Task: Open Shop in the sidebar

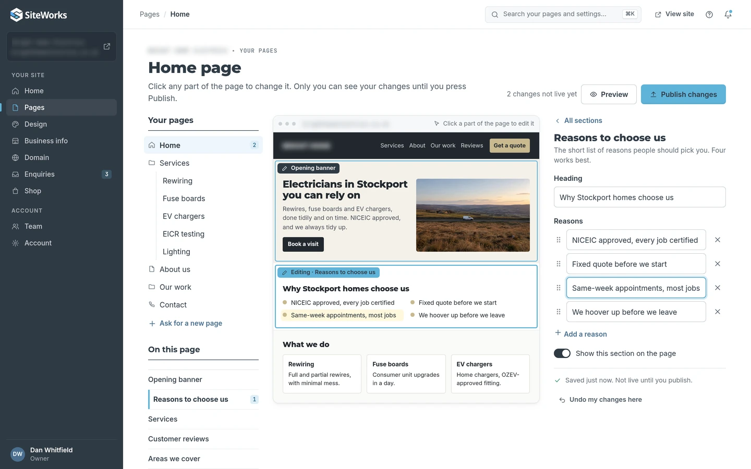Action: pyautogui.click(x=62, y=191)
